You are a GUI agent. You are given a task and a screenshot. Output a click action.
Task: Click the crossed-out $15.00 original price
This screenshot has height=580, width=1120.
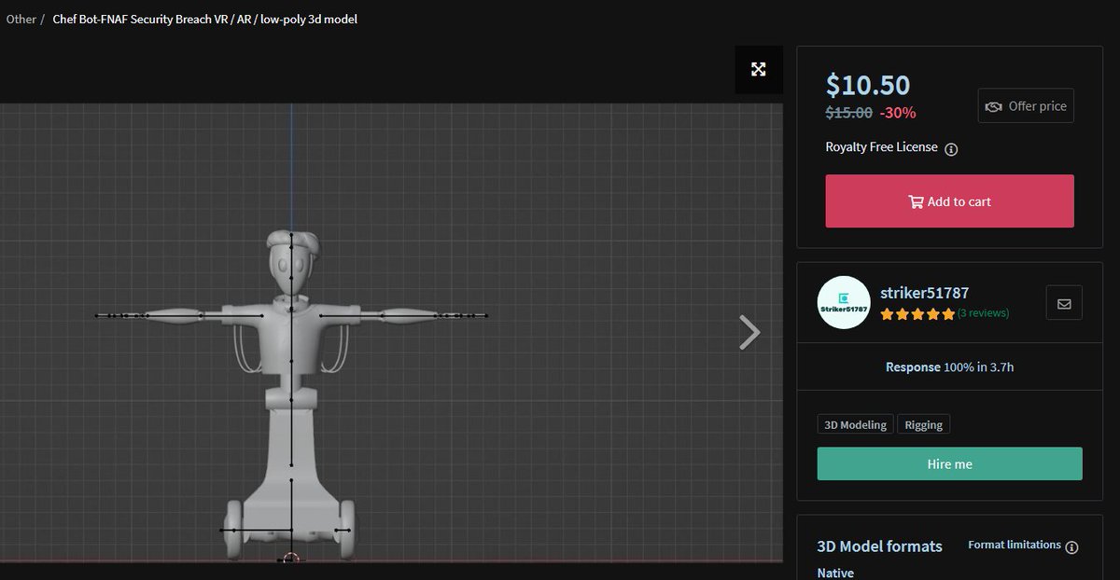848,113
